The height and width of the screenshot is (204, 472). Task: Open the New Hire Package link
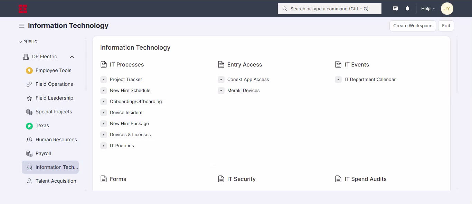pyautogui.click(x=129, y=124)
